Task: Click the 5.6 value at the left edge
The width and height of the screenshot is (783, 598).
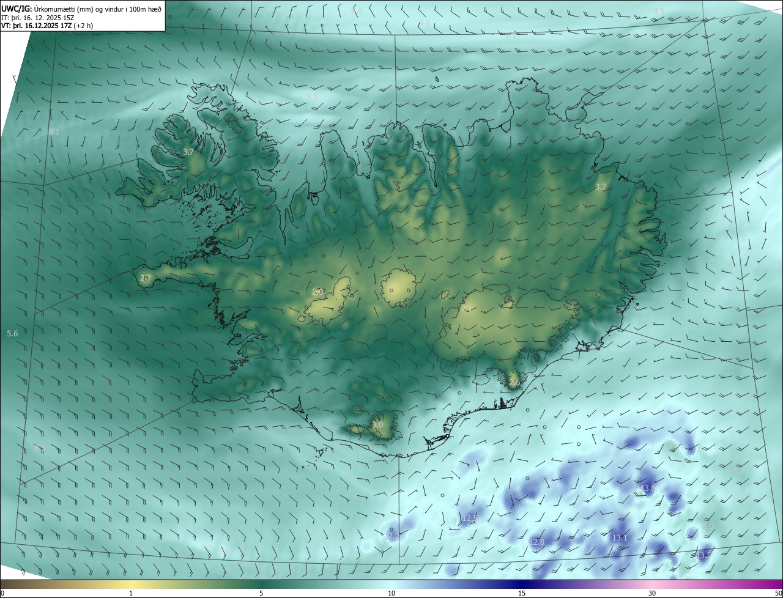Action: click(x=12, y=333)
